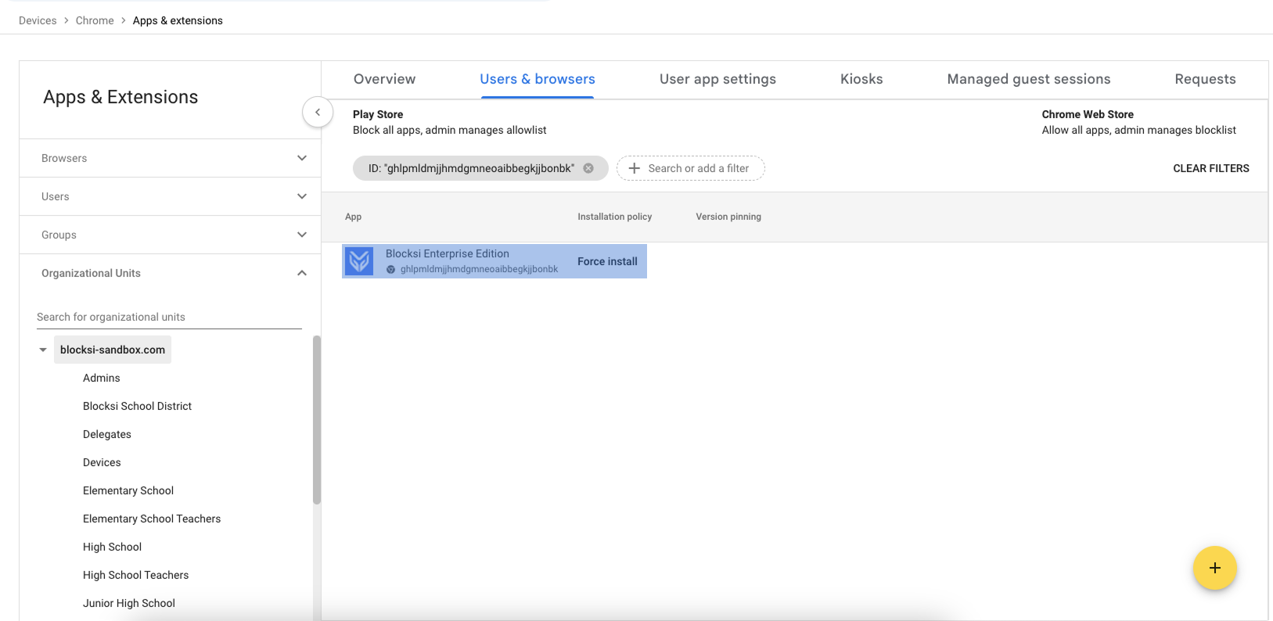Screen dimensions: 1273x621
Task: Click Apps & extensions breadcrumb
Action: point(178,20)
